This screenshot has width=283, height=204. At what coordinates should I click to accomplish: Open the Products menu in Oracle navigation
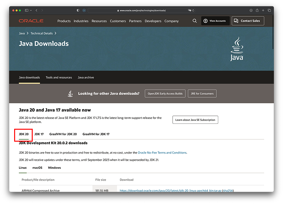point(64,21)
